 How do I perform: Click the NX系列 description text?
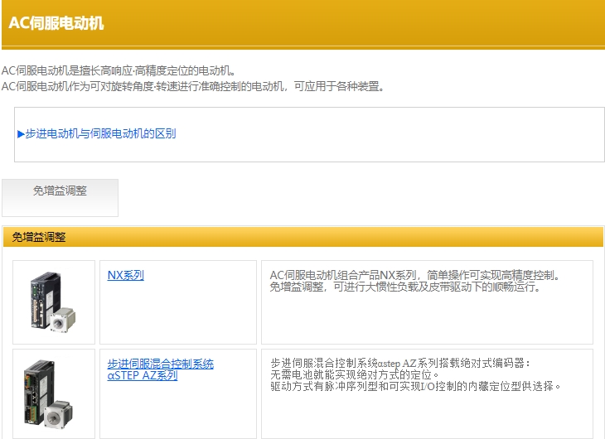click(x=414, y=281)
